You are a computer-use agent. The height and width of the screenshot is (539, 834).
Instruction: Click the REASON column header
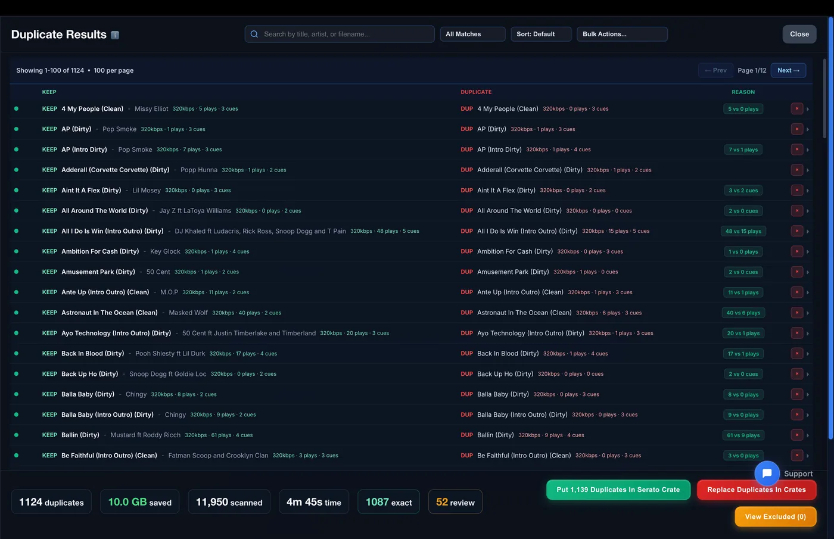click(x=743, y=92)
